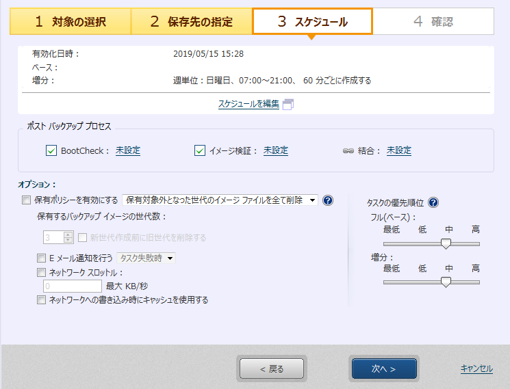Click the schedule edit window icon

[x=288, y=105]
